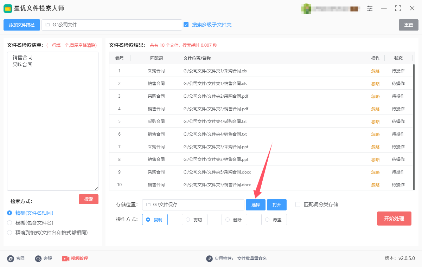Click the 开始处理 button
This screenshot has width=422, height=267.
pos(394,219)
